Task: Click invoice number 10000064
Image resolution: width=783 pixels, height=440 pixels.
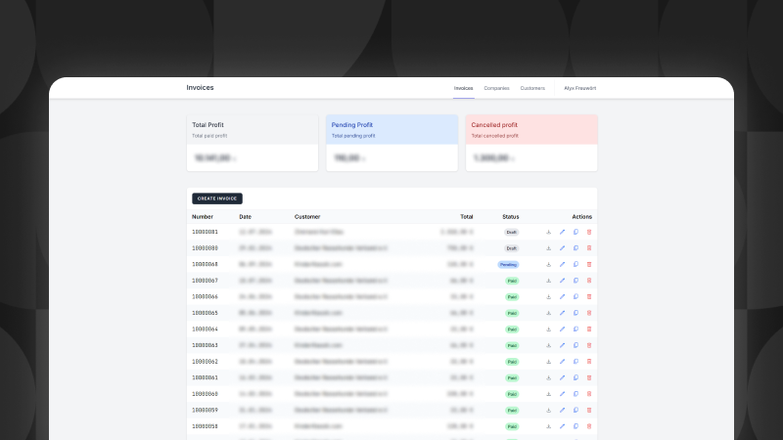Action: (205, 330)
